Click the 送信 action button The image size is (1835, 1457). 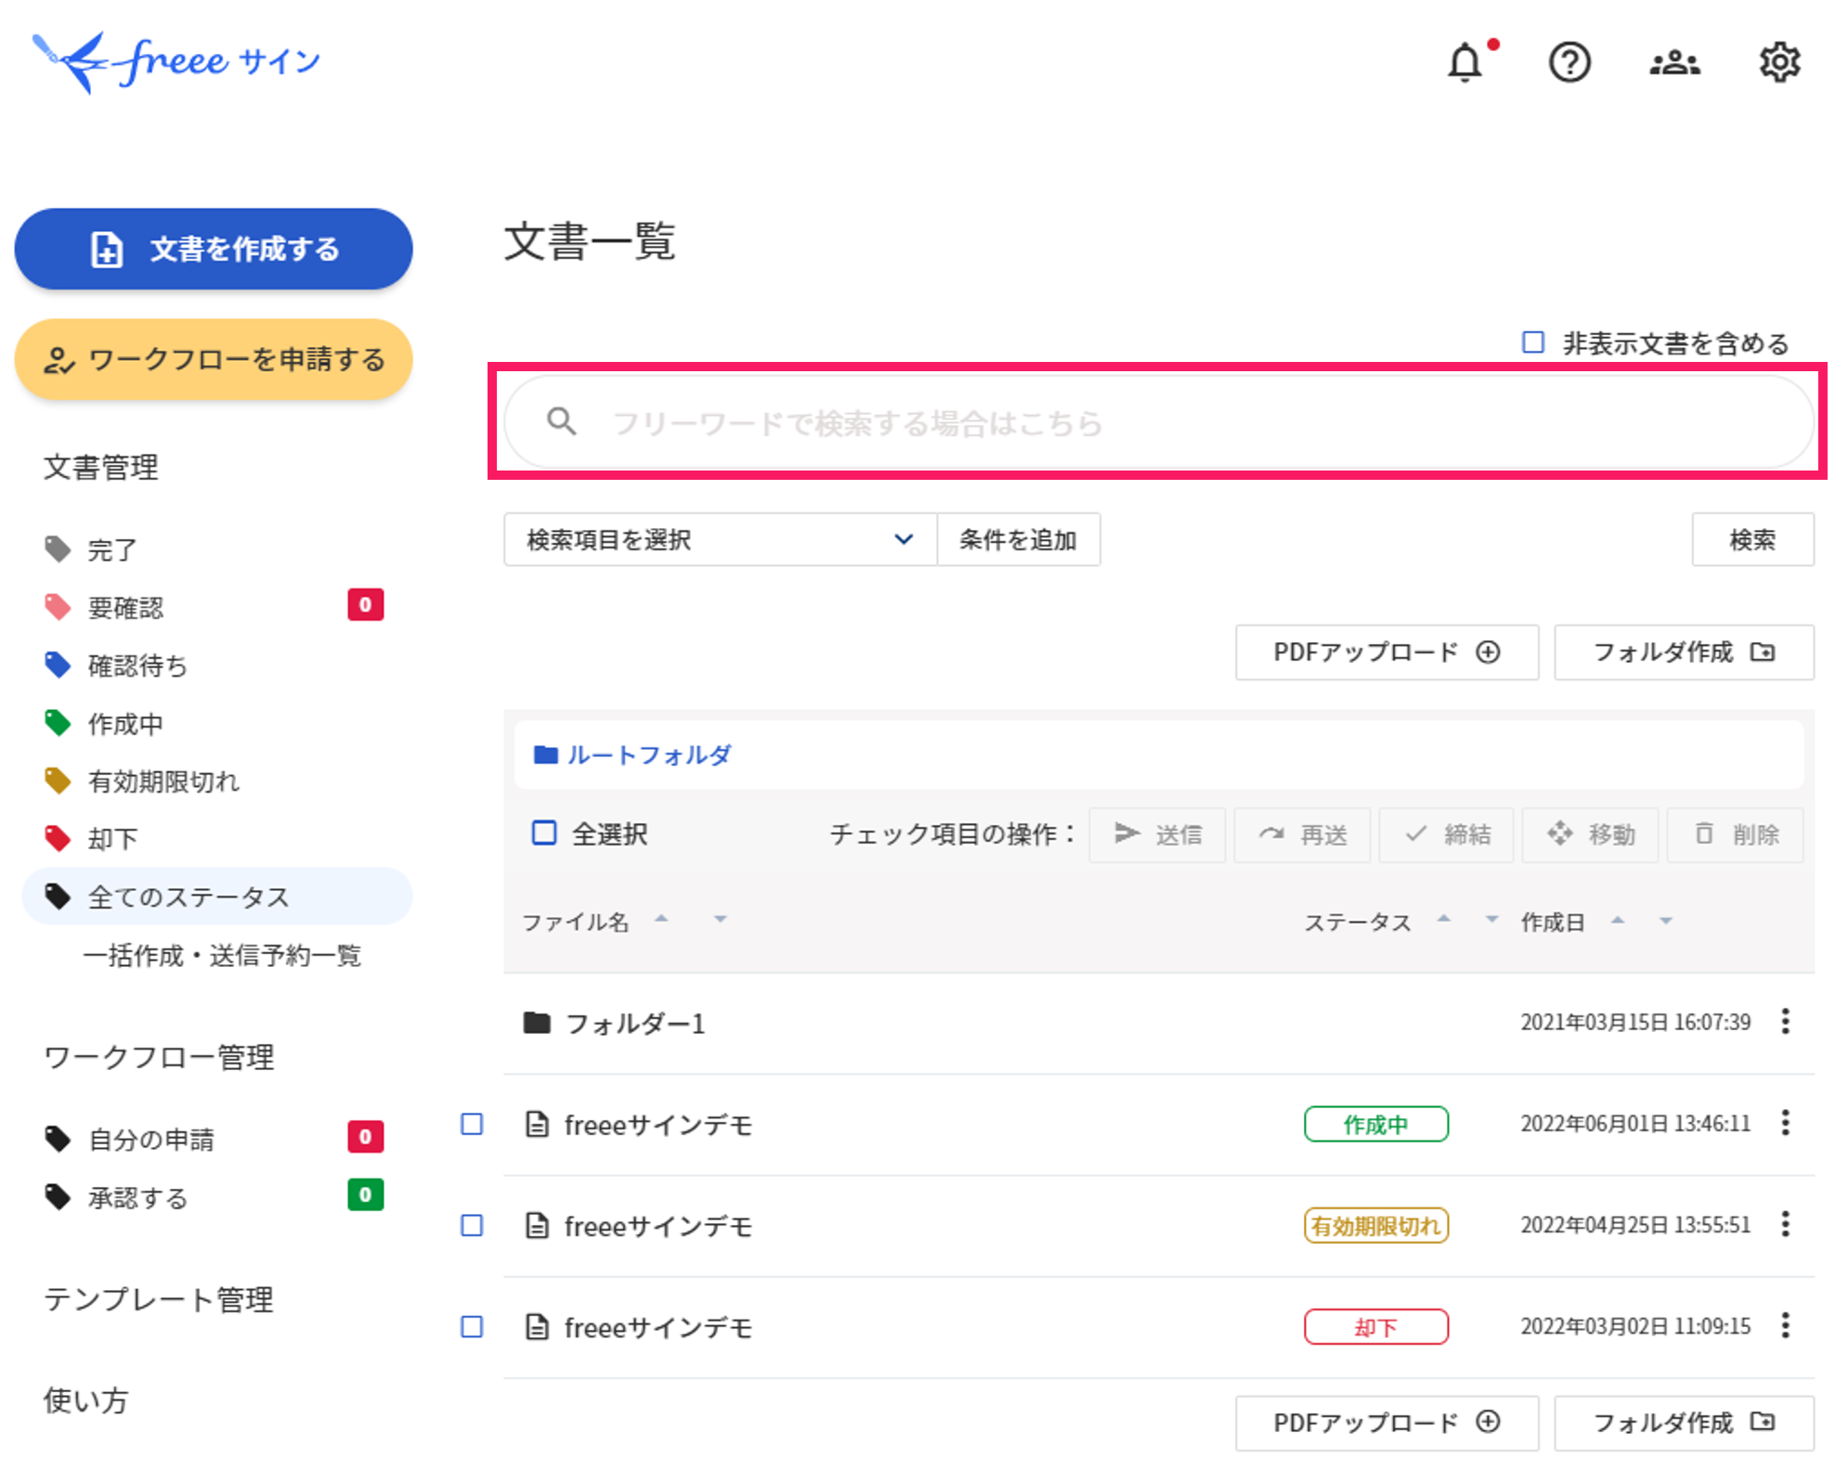pyautogui.click(x=1157, y=834)
